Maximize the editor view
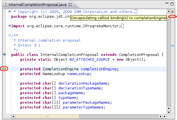The height and width of the screenshot is (120, 177). coord(172,4)
